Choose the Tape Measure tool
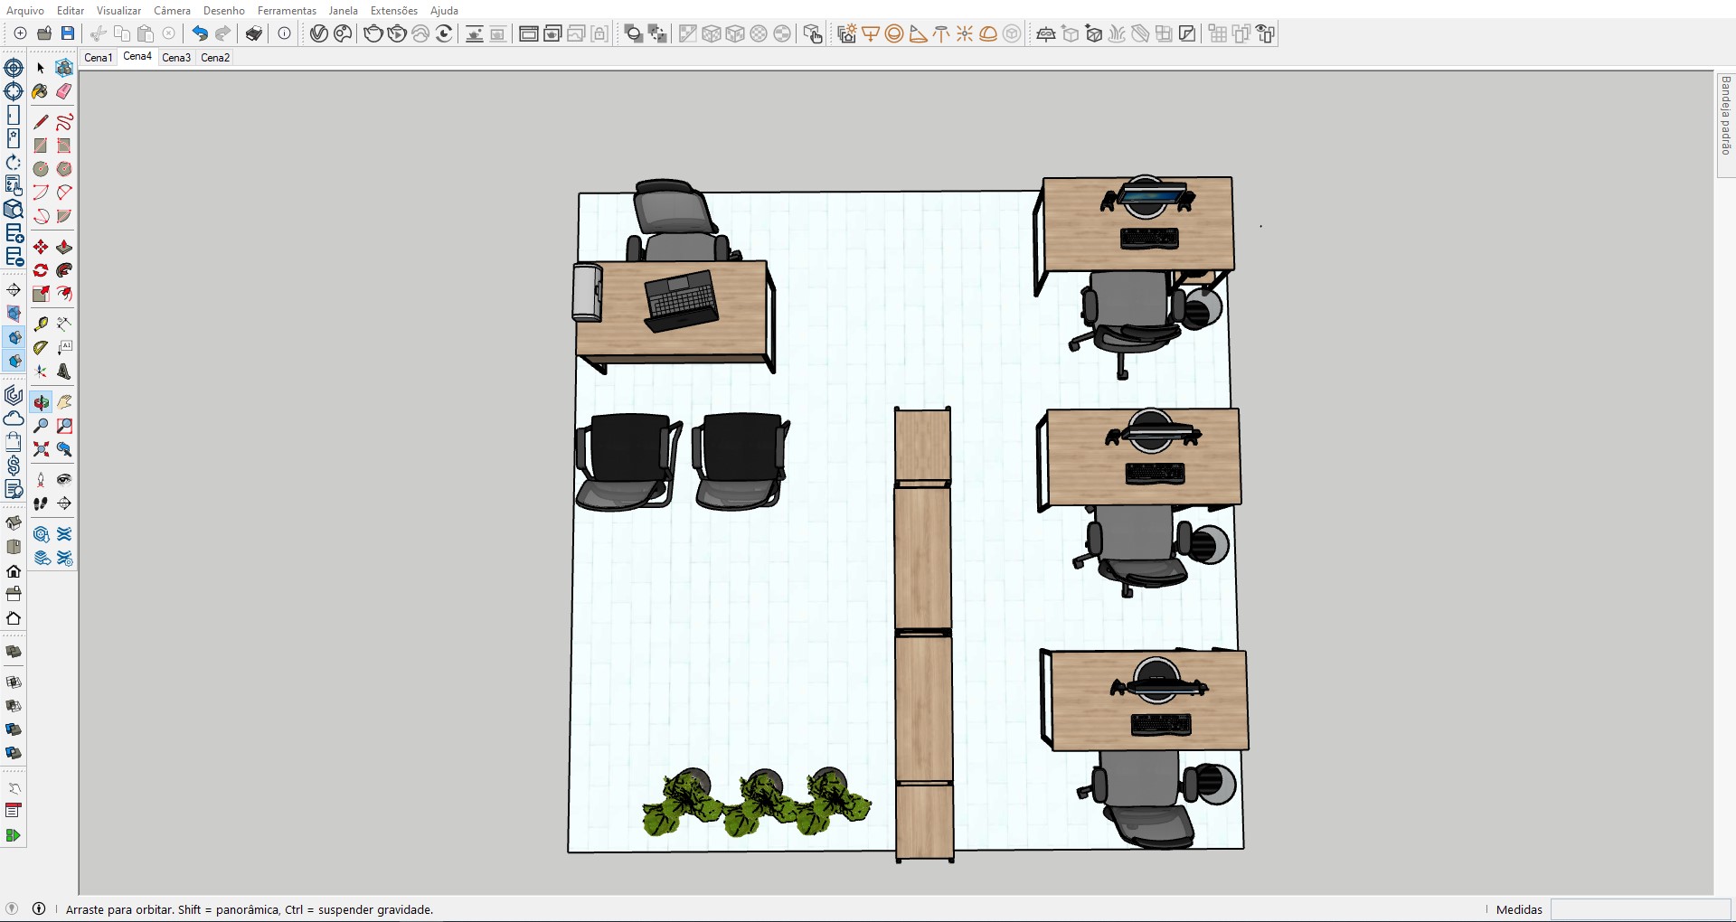 [41, 324]
